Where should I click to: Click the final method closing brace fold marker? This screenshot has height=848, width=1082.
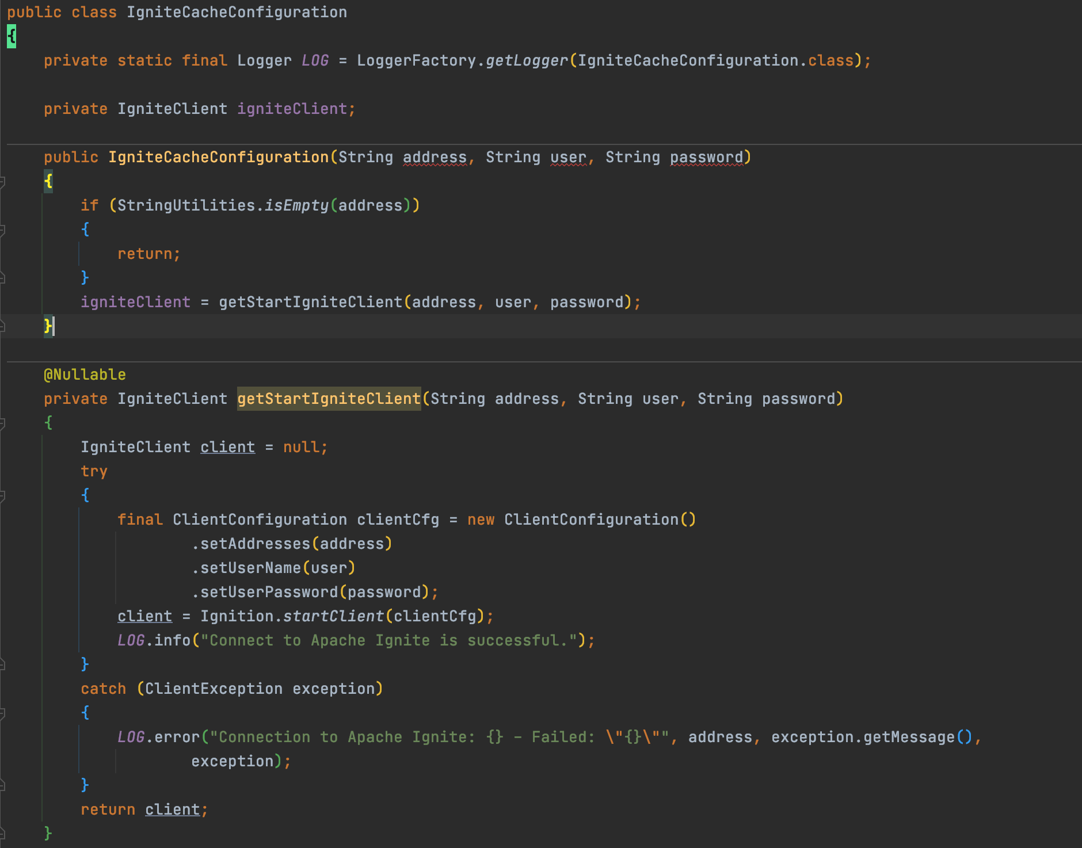click(2, 834)
